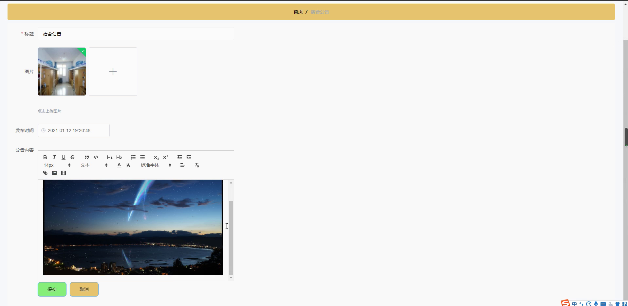Click the editor's vertical scrollbar thumb

click(x=231, y=238)
